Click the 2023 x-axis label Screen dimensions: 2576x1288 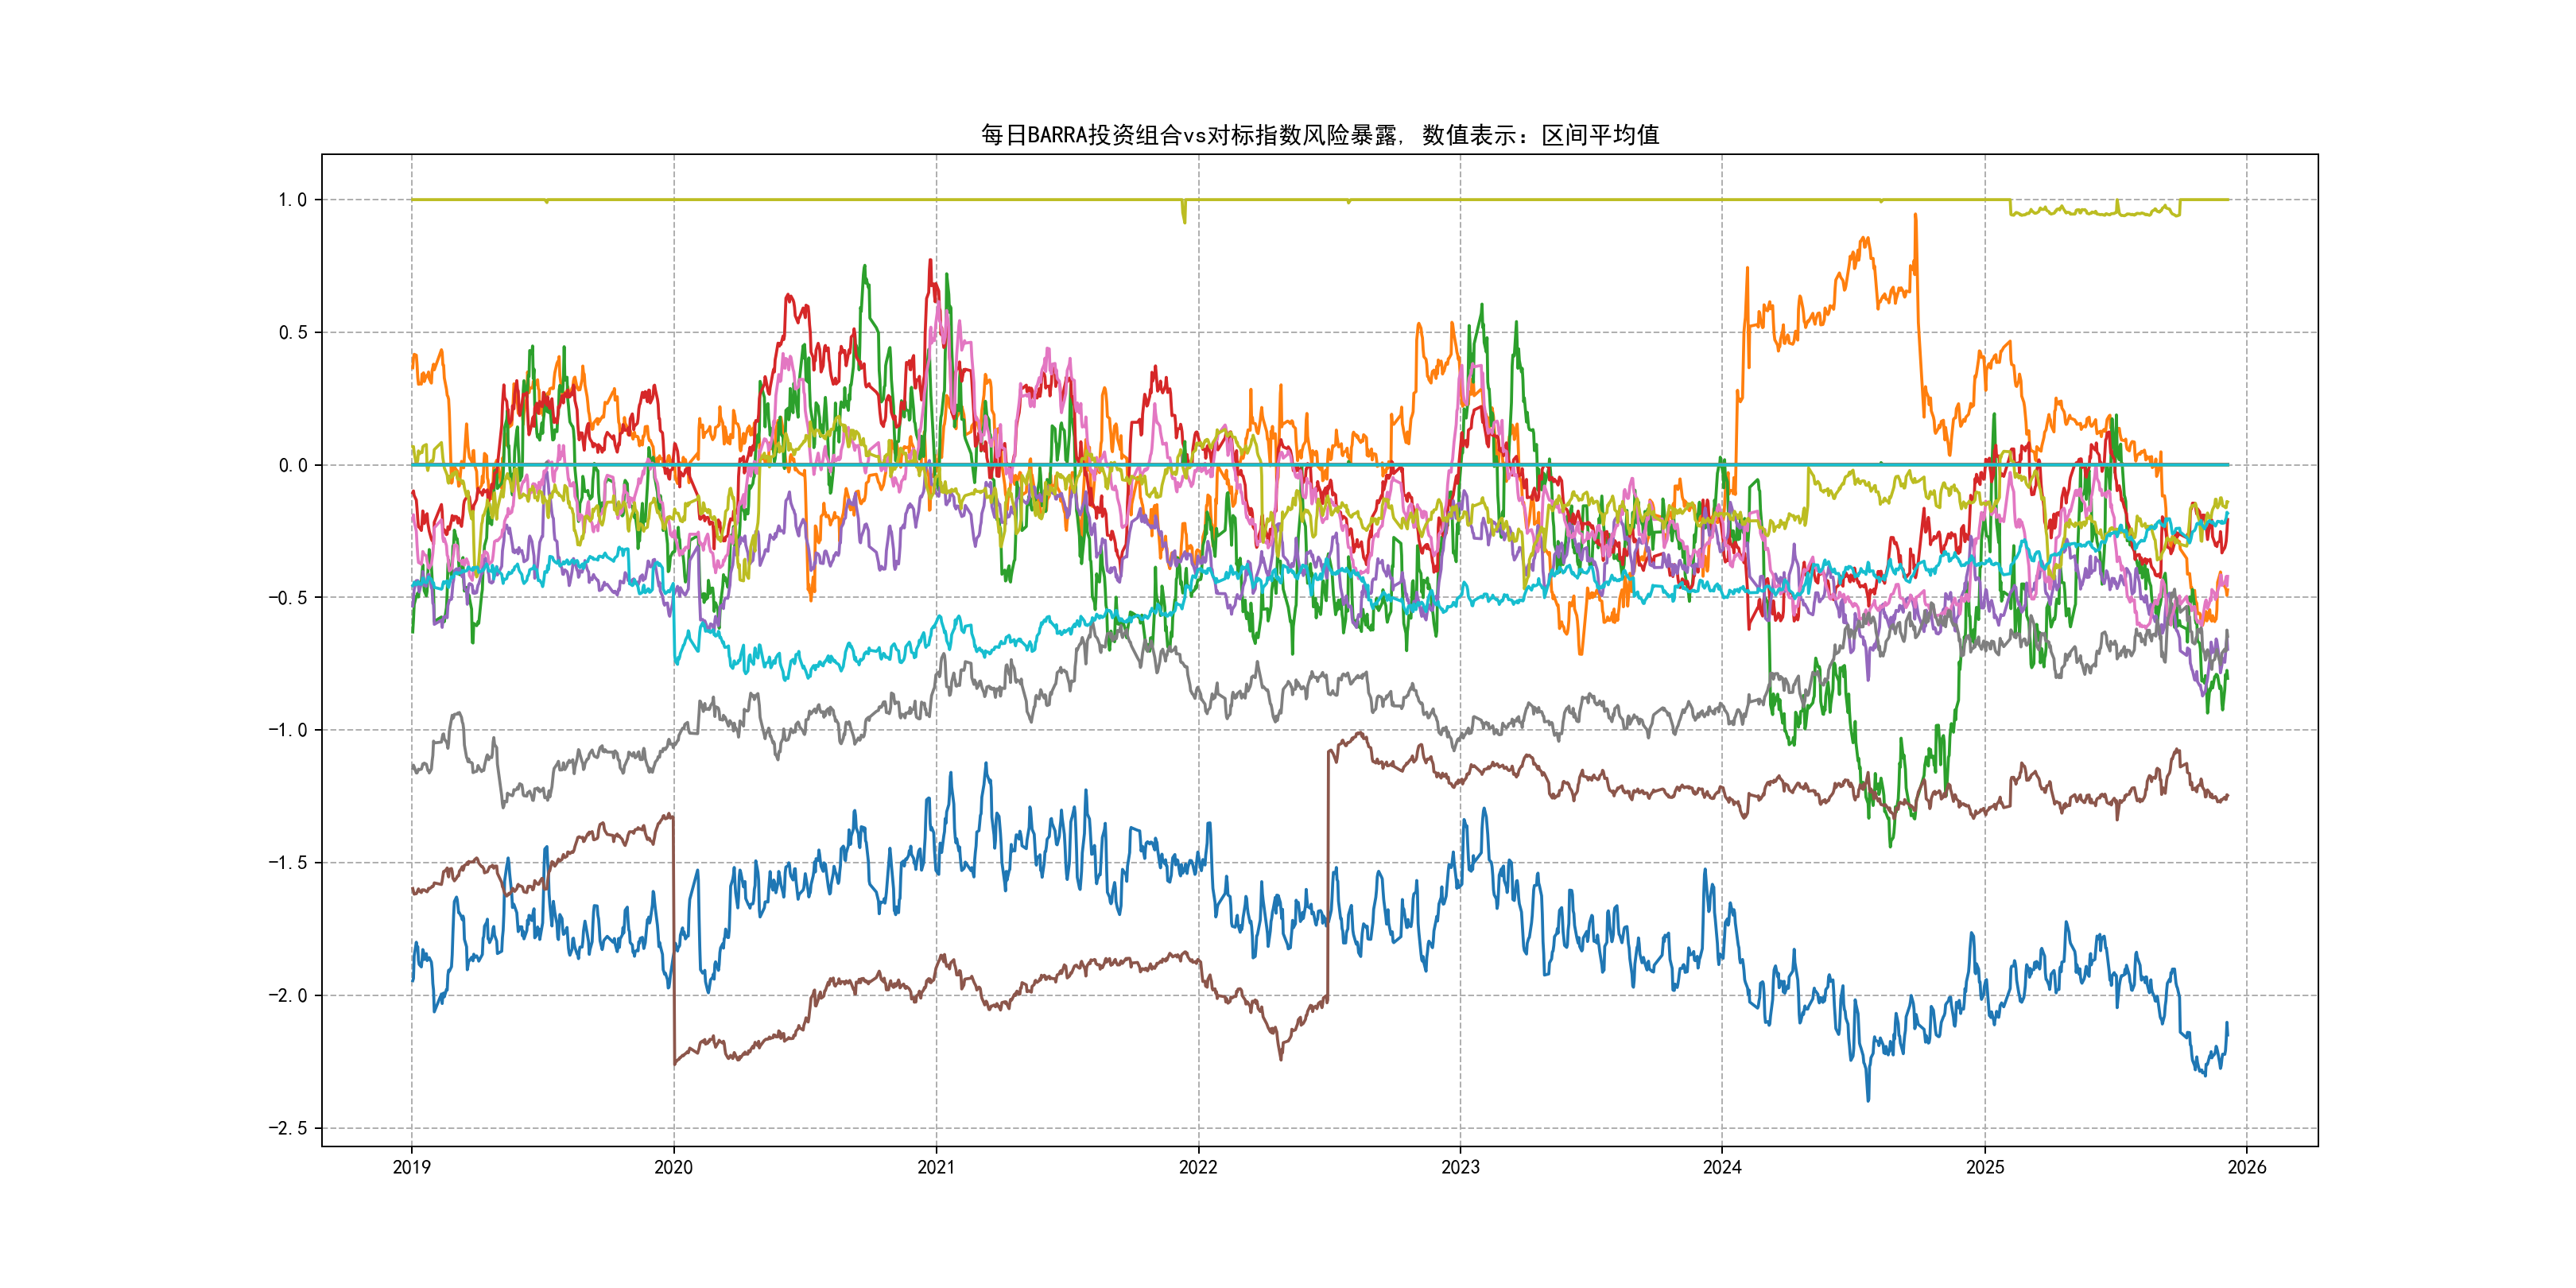[1460, 1167]
